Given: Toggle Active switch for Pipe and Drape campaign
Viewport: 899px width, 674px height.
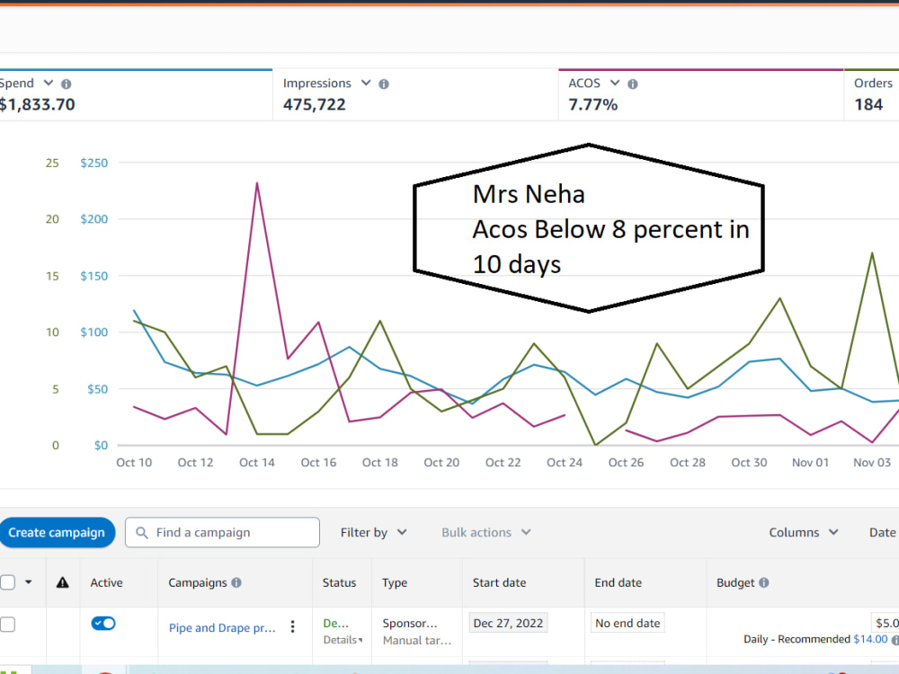Looking at the screenshot, I should coord(103,623).
